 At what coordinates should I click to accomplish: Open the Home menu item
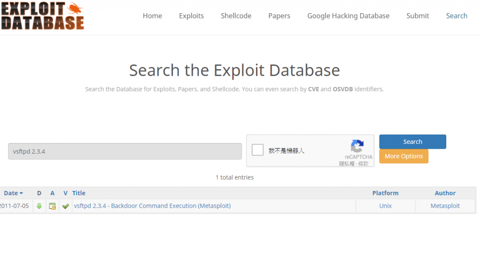pos(153,16)
